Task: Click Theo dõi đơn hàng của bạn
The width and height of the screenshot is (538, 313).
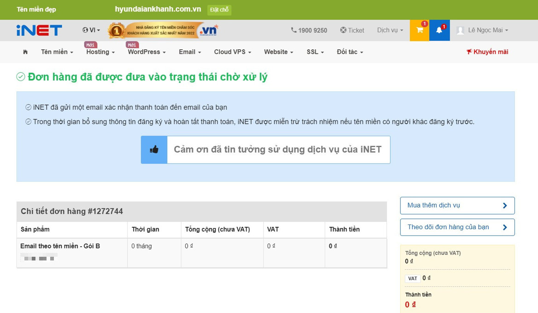Action: coord(457,227)
